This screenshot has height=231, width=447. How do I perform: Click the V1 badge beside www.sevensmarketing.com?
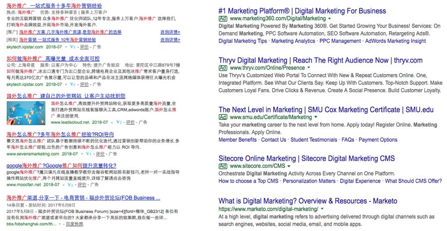[x=88, y=154]
